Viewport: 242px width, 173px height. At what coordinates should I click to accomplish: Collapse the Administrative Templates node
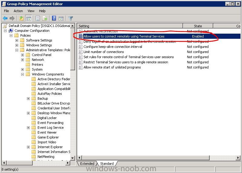pos(17,50)
